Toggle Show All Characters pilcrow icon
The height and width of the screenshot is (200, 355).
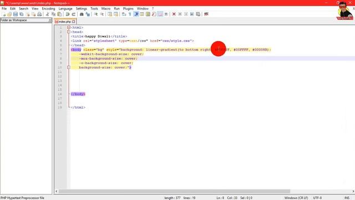pyautogui.click(x=130, y=14)
